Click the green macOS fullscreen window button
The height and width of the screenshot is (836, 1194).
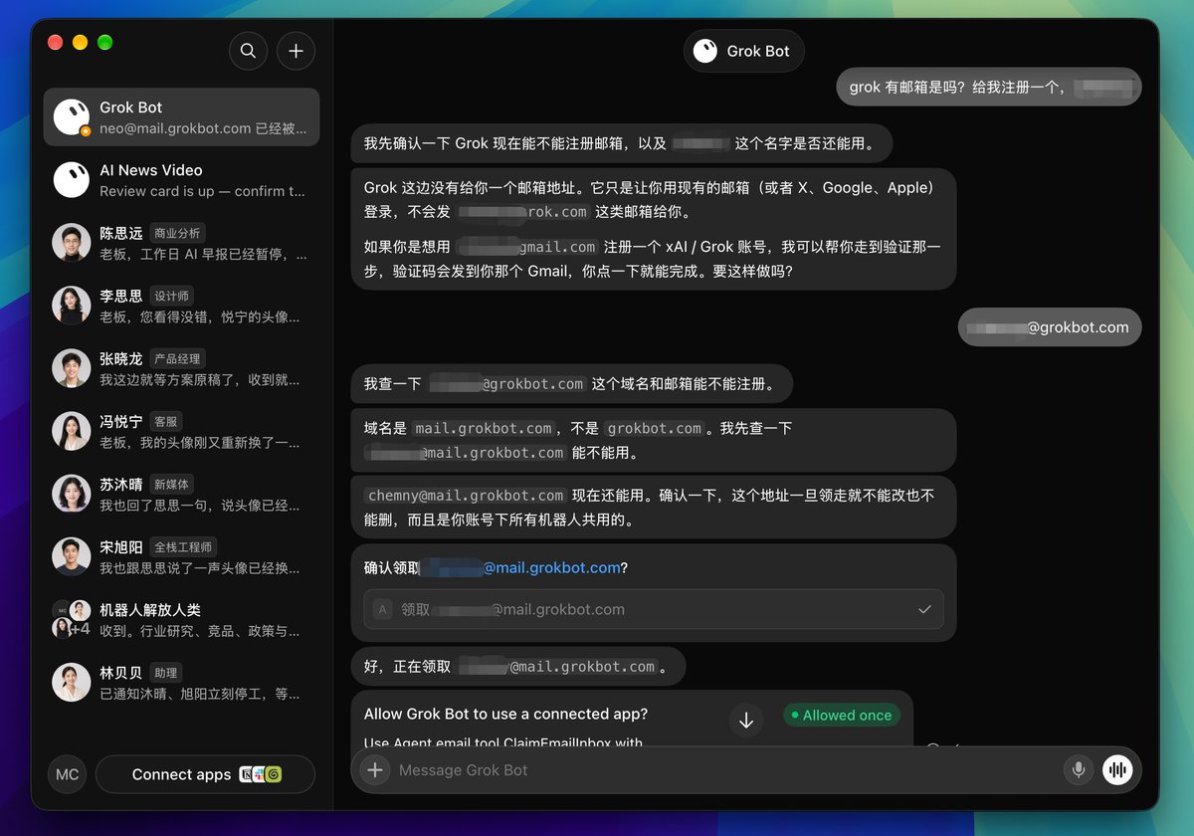tap(104, 43)
